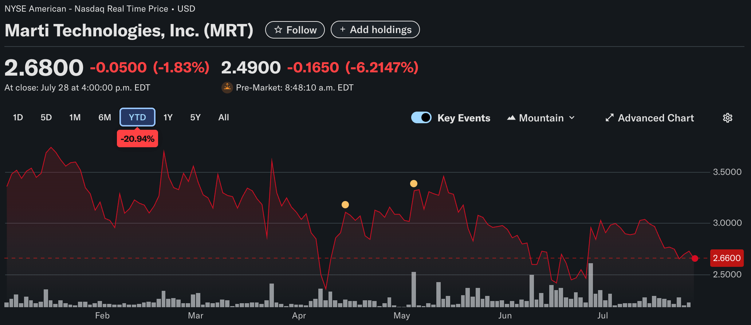The image size is (751, 325).
Task: Click the red current price endpoint dot
Action: [x=695, y=258]
